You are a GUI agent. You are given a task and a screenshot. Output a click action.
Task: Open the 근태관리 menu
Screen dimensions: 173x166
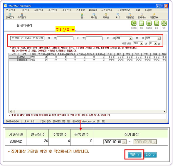[x=25, y=10]
